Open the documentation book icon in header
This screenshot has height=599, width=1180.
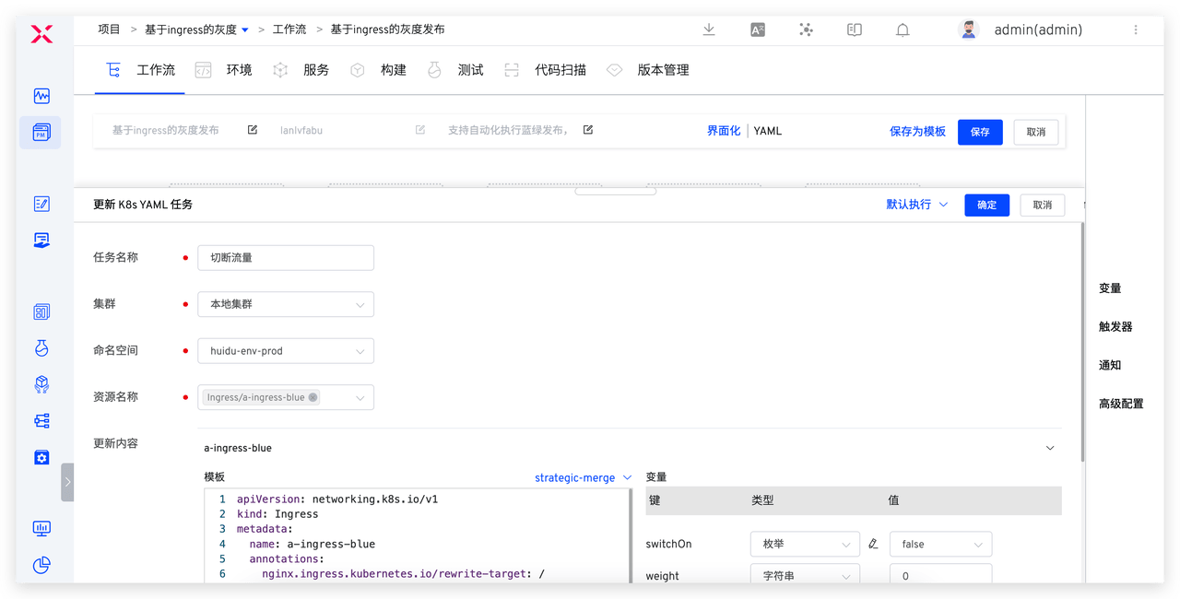(855, 29)
